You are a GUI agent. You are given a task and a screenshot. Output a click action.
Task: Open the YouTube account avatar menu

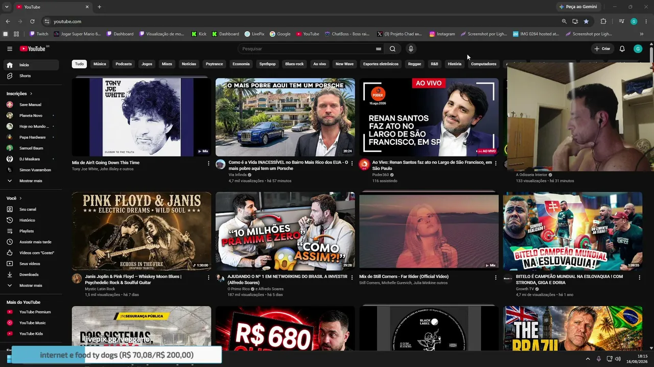tap(638, 49)
